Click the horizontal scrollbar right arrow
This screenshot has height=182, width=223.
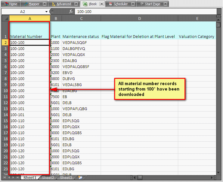coord(212,178)
